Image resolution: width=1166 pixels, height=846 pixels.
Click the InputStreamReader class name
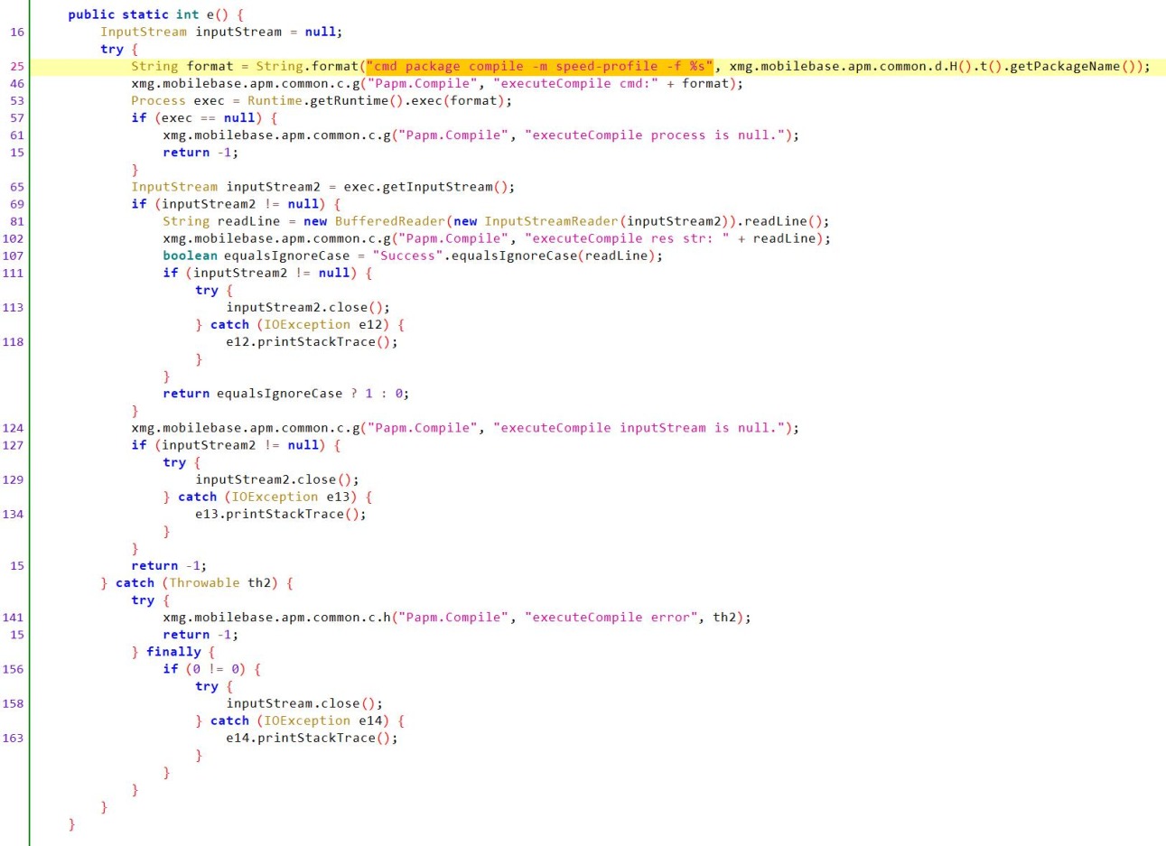[x=551, y=221]
